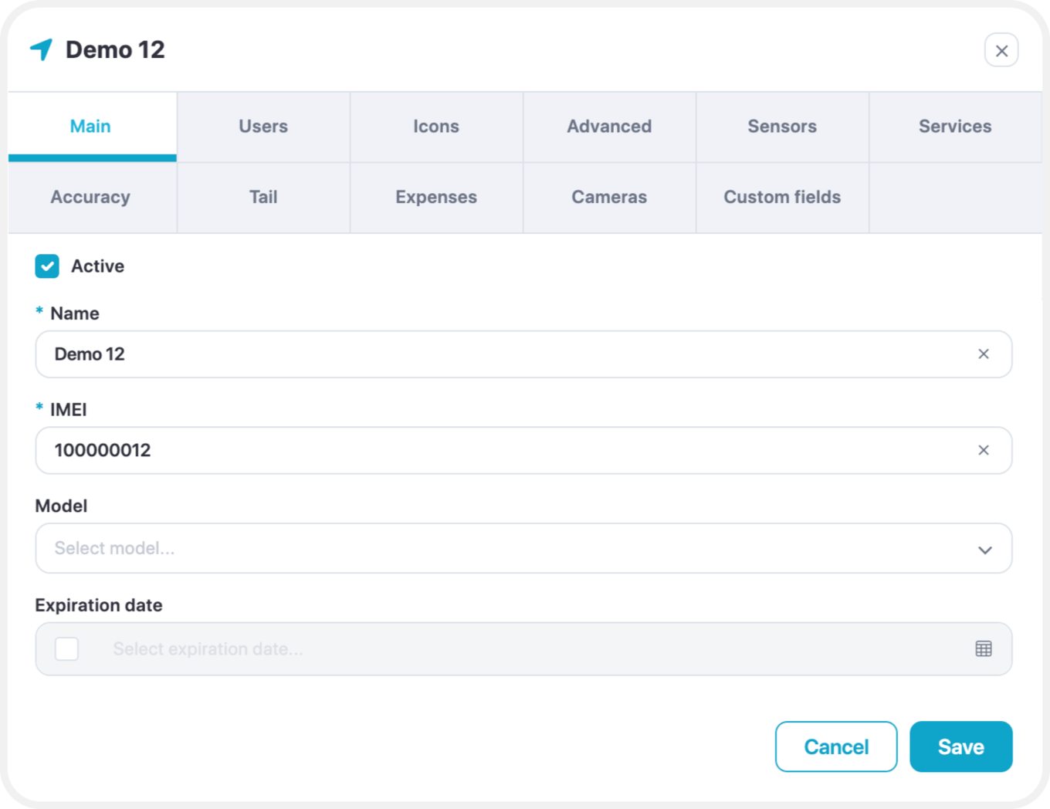
Task: Open the calendar icon in Expiration date
Action: point(984,648)
